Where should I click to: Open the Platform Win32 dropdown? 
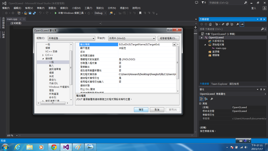pos(132,38)
